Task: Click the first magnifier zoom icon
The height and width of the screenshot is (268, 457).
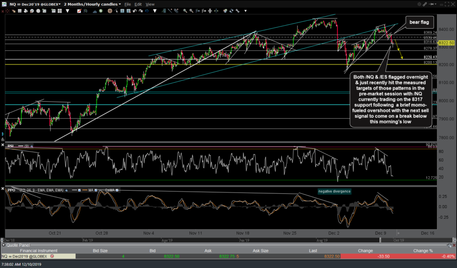Action: 185,11
